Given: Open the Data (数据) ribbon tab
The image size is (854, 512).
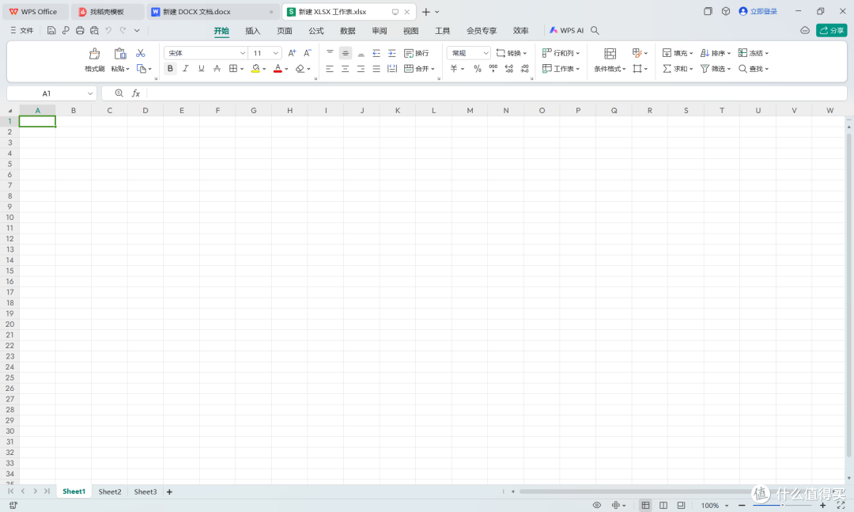Looking at the screenshot, I should 347,31.
